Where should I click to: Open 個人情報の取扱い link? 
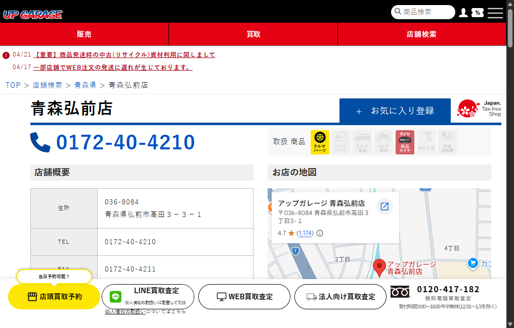pos(125,312)
